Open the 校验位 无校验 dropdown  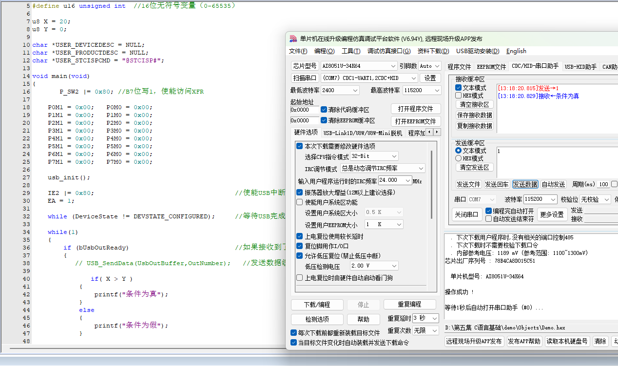coord(595,199)
